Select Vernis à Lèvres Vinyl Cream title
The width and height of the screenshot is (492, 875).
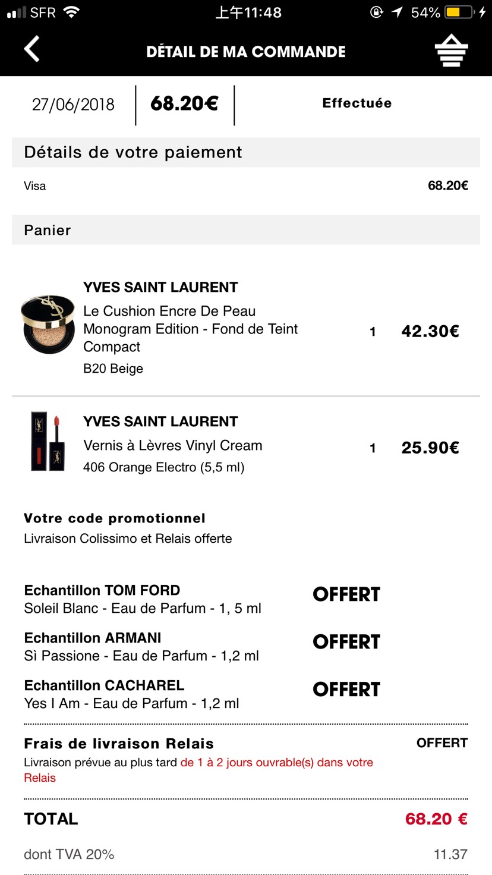point(173,445)
